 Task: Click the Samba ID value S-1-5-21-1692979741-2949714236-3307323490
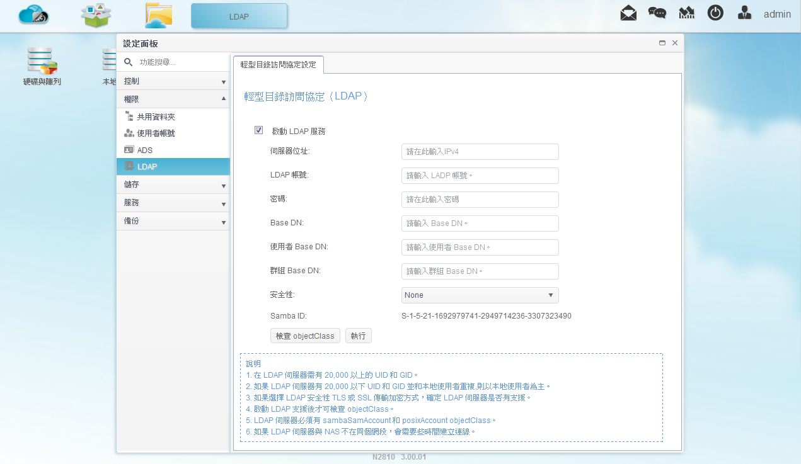click(487, 316)
